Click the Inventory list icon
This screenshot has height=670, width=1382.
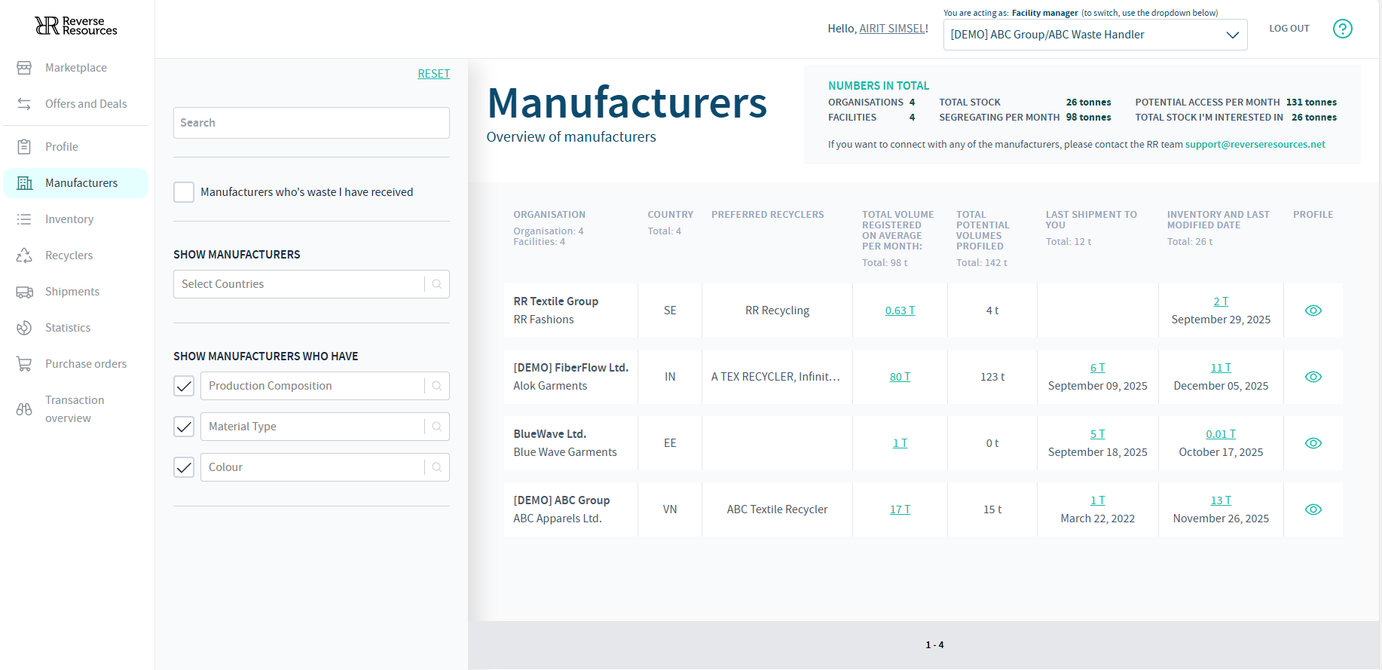pos(24,219)
